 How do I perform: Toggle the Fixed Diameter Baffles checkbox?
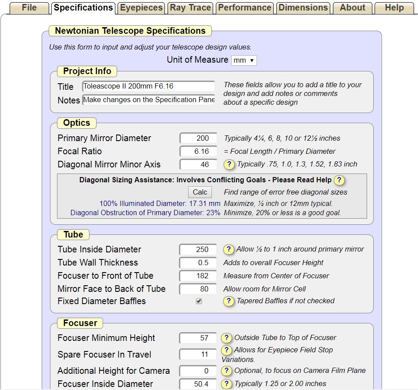[x=199, y=301]
